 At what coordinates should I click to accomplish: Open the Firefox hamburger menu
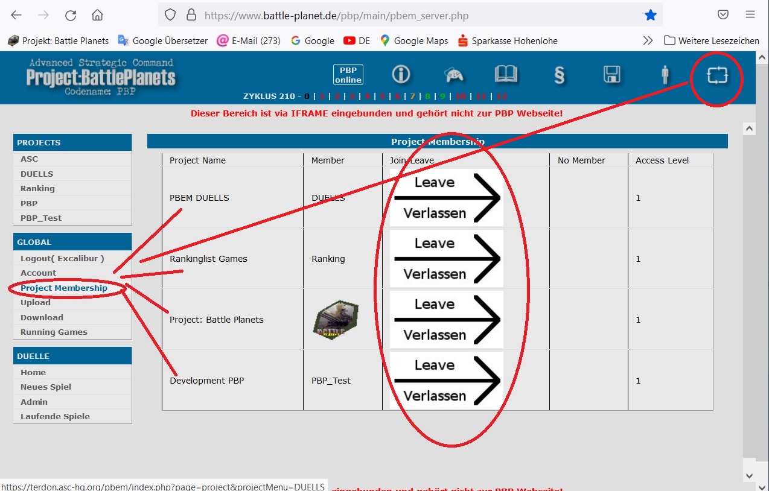750,15
